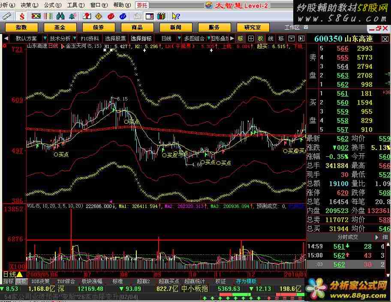The height and width of the screenshot is (302, 391).
Task: Click the grey document copy icon
Action: click(137, 16)
